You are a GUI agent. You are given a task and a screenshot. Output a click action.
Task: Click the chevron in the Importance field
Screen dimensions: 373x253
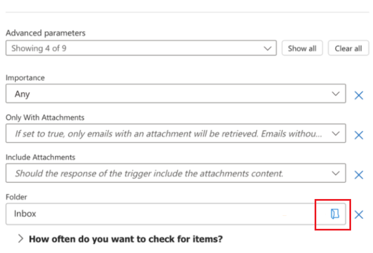[336, 94]
